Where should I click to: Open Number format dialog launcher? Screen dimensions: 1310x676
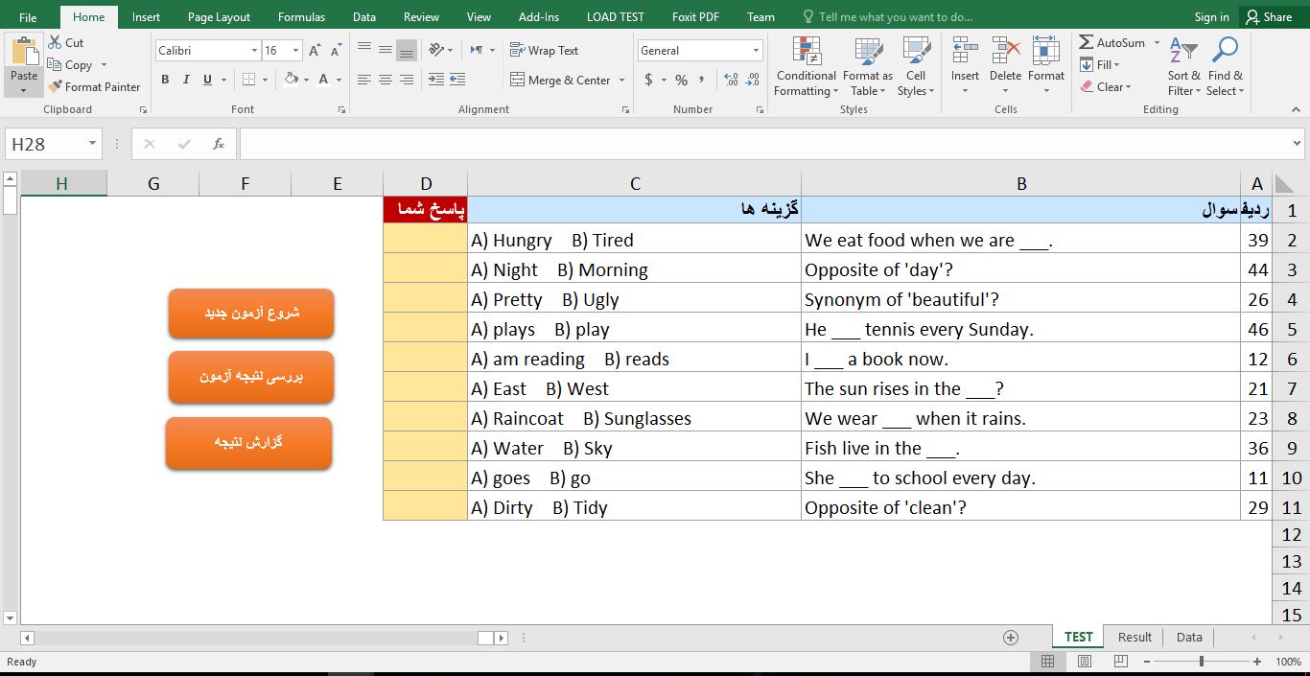click(760, 110)
